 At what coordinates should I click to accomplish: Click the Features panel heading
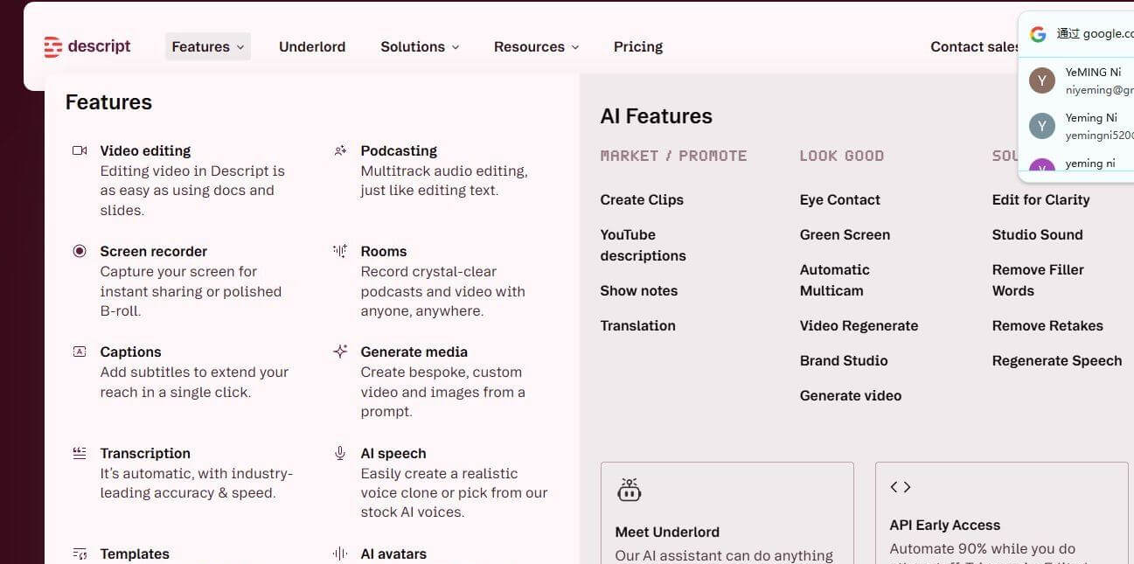[108, 102]
